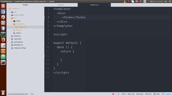The width and height of the screenshot is (172, 96).
Task: Click the cursor position indicator 3:19
Action: tap(32, 94)
